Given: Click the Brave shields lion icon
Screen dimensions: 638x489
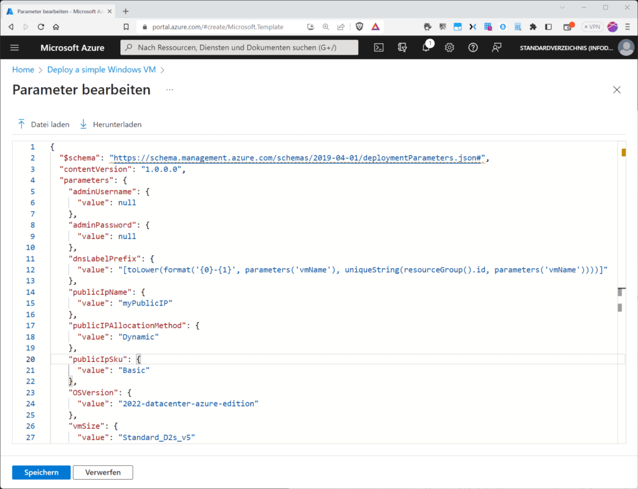Looking at the screenshot, I should tap(359, 27).
